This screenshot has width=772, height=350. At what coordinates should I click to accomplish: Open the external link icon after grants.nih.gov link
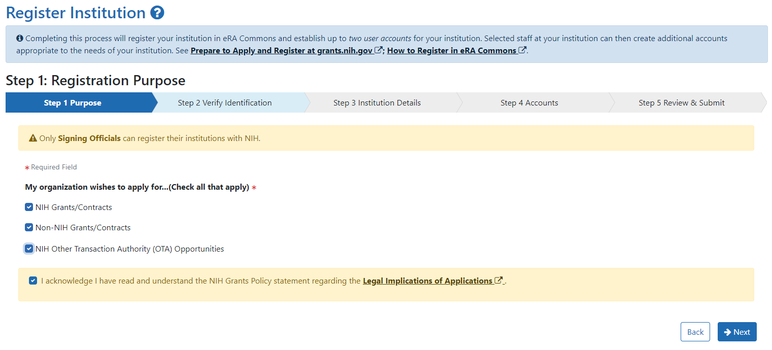[x=378, y=50]
